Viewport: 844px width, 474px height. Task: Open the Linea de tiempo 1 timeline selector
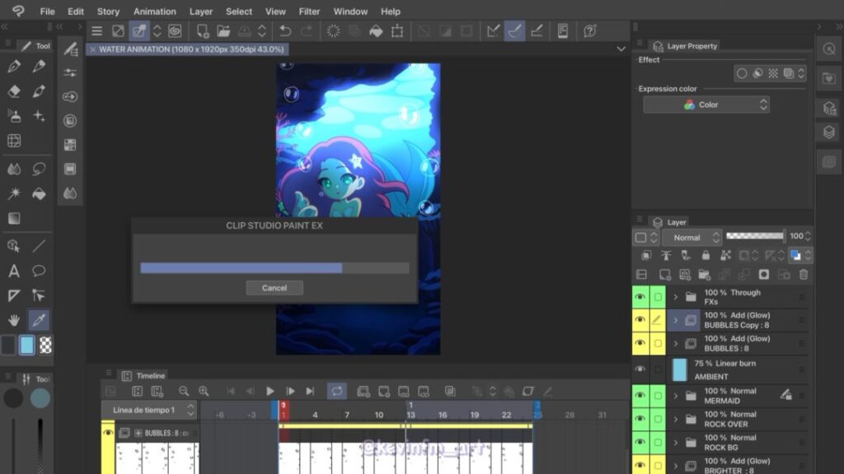point(148,410)
